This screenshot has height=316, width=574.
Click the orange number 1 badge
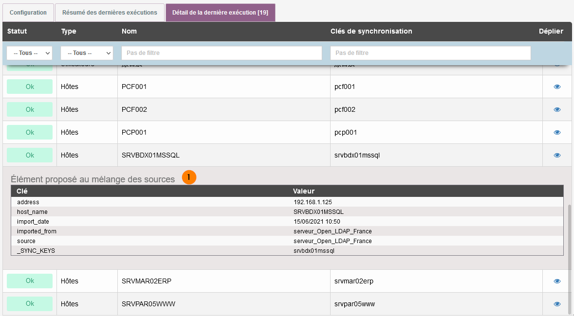pyautogui.click(x=189, y=177)
